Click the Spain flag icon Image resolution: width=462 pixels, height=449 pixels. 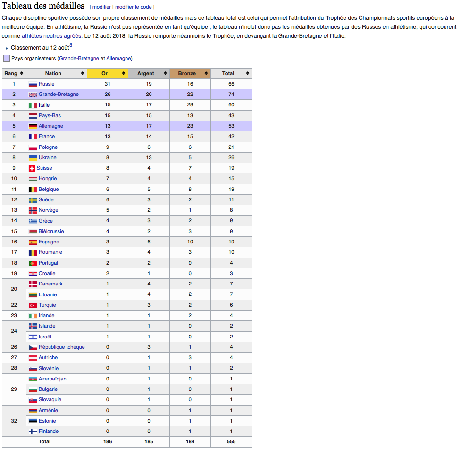[x=33, y=242]
